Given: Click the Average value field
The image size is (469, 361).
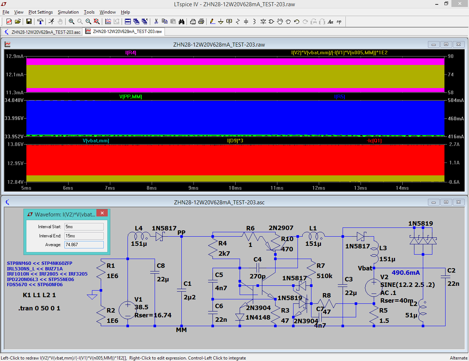Looking at the screenshot, I should tap(84, 245).
